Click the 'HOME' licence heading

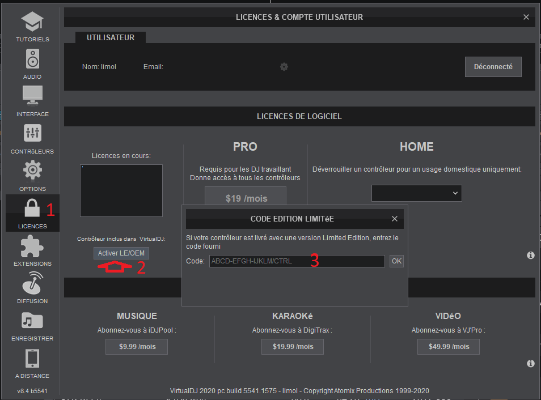(416, 147)
